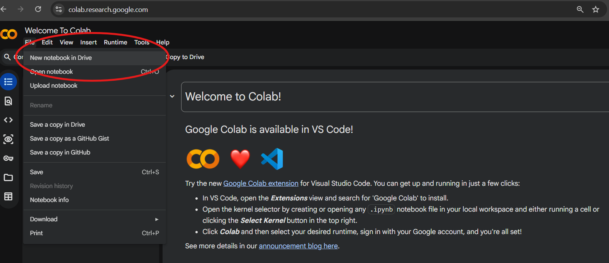Choose Save from the File menu

(95, 172)
